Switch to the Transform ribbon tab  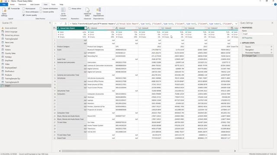tap(22, 4)
